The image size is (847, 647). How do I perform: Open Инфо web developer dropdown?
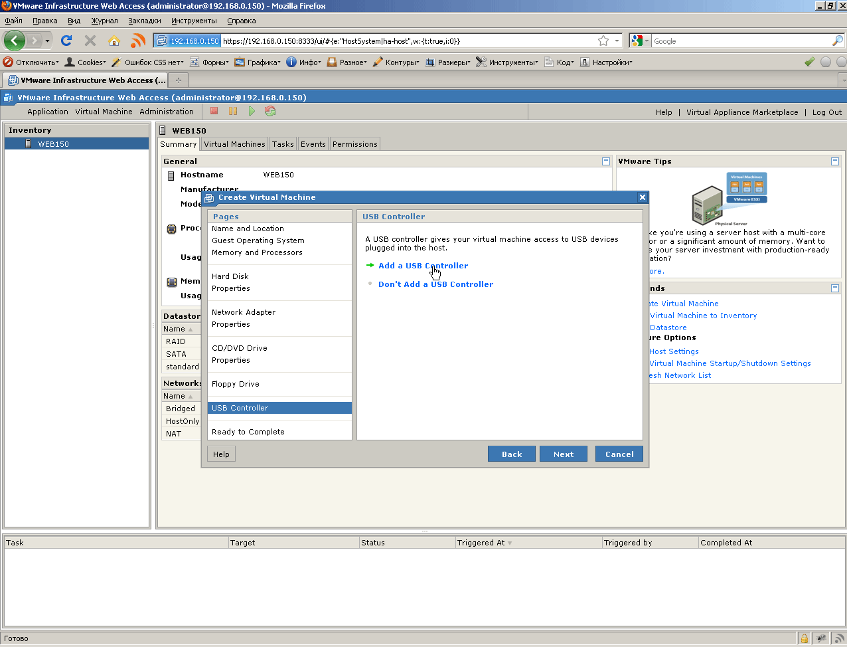pyautogui.click(x=304, y=62)
